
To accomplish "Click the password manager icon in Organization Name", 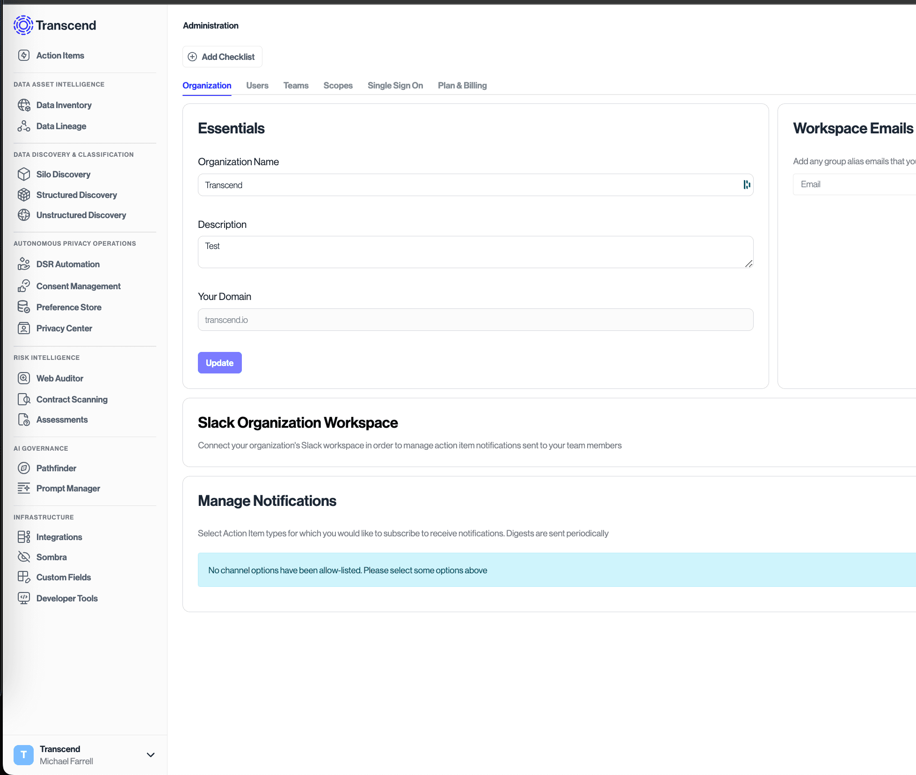I will 747,185.
